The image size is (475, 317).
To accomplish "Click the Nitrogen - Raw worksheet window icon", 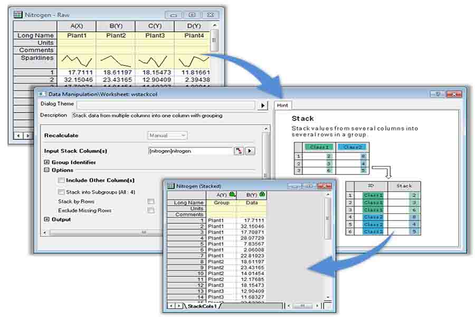I will [18, 14].
